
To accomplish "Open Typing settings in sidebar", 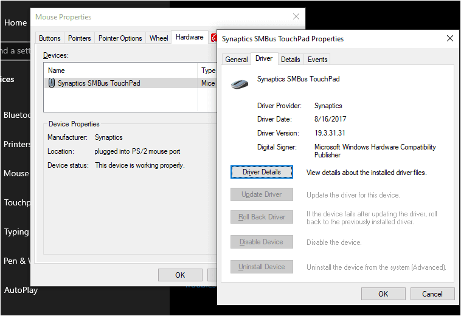I will tap(16, 232).
